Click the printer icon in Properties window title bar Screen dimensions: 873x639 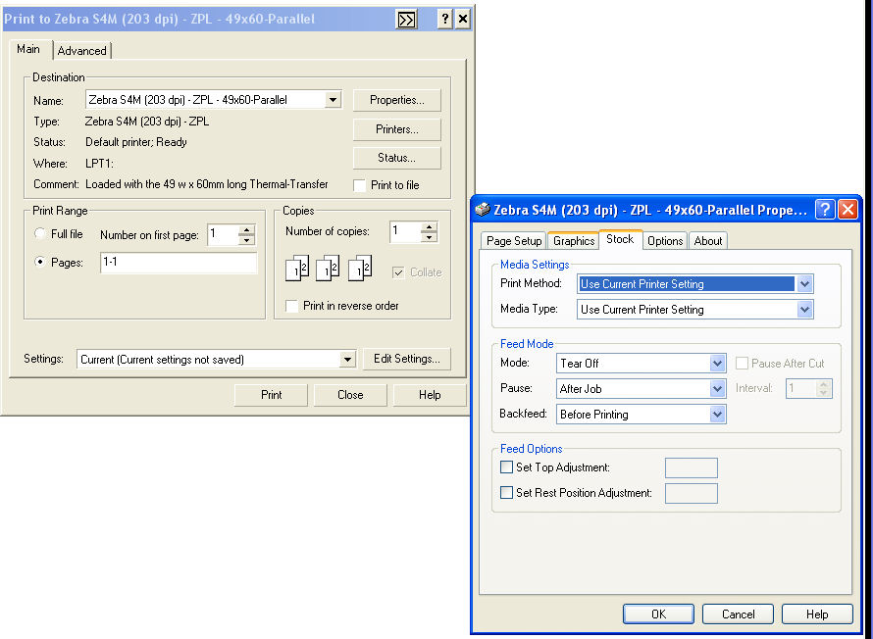[x=483, y=209]
